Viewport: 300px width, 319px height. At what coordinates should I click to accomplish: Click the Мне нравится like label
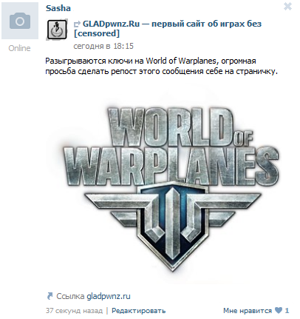pyautogui.click(x=248, y=311)
